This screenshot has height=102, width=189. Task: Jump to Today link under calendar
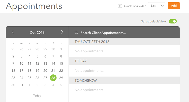pos(37,96)
